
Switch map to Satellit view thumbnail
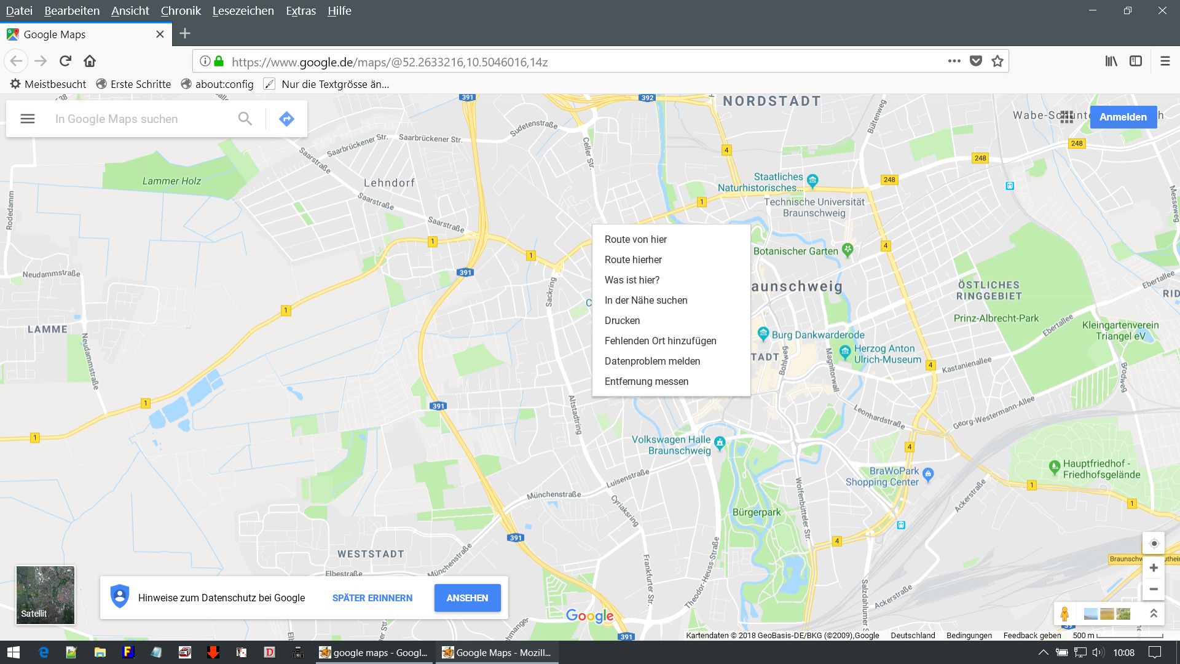(45, 595)
